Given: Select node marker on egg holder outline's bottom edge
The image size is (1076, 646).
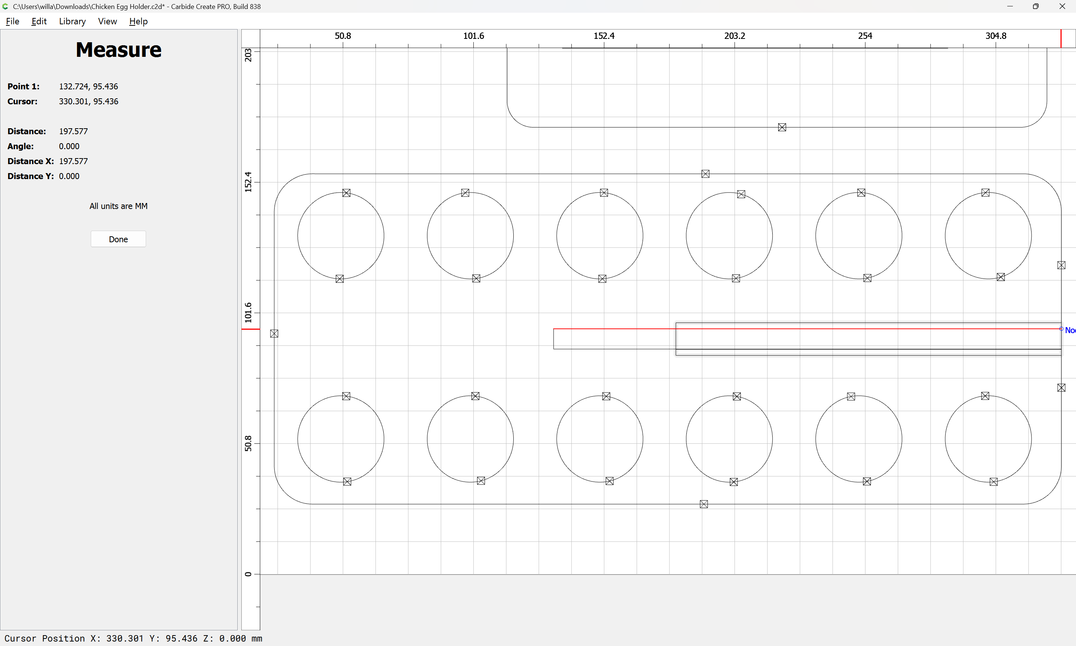Looking at the screenshot, I should point(704,504).
